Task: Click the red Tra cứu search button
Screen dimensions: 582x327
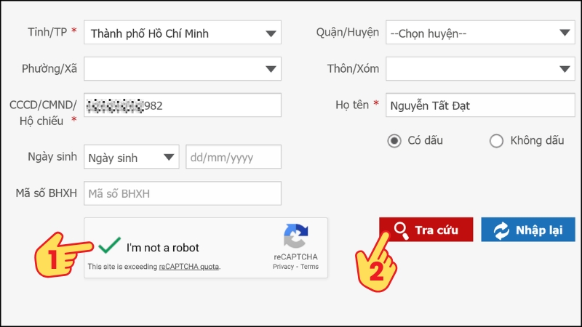Action: (426, 230)
